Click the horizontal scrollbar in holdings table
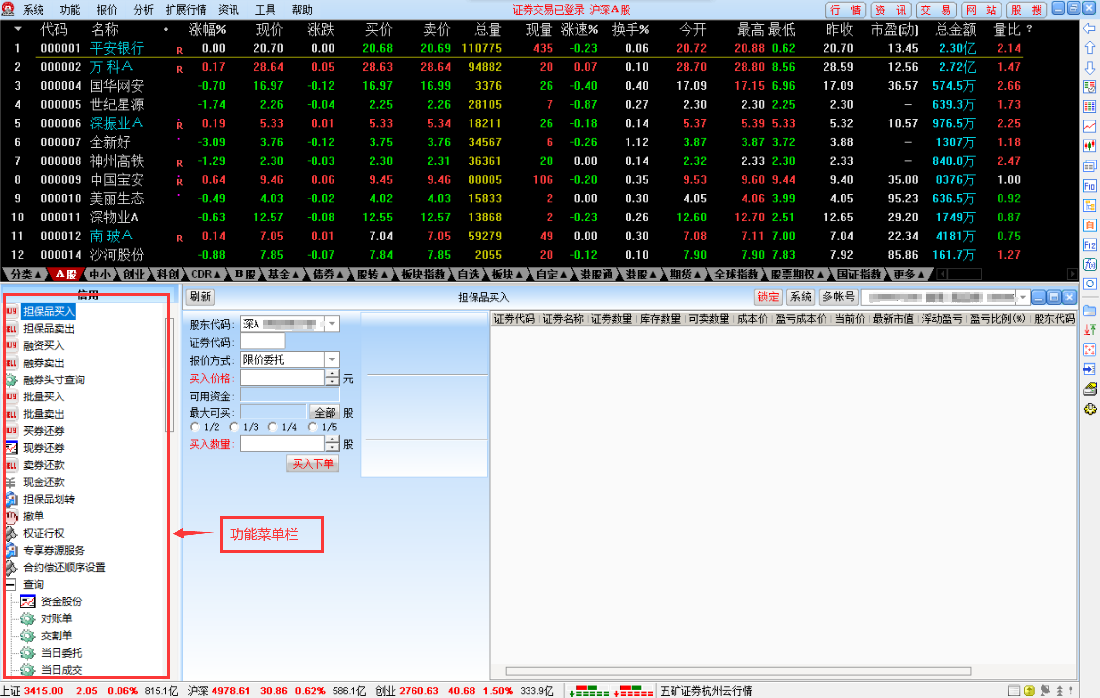The width and height of the screenshot is (1100, 698). [738, 671]
